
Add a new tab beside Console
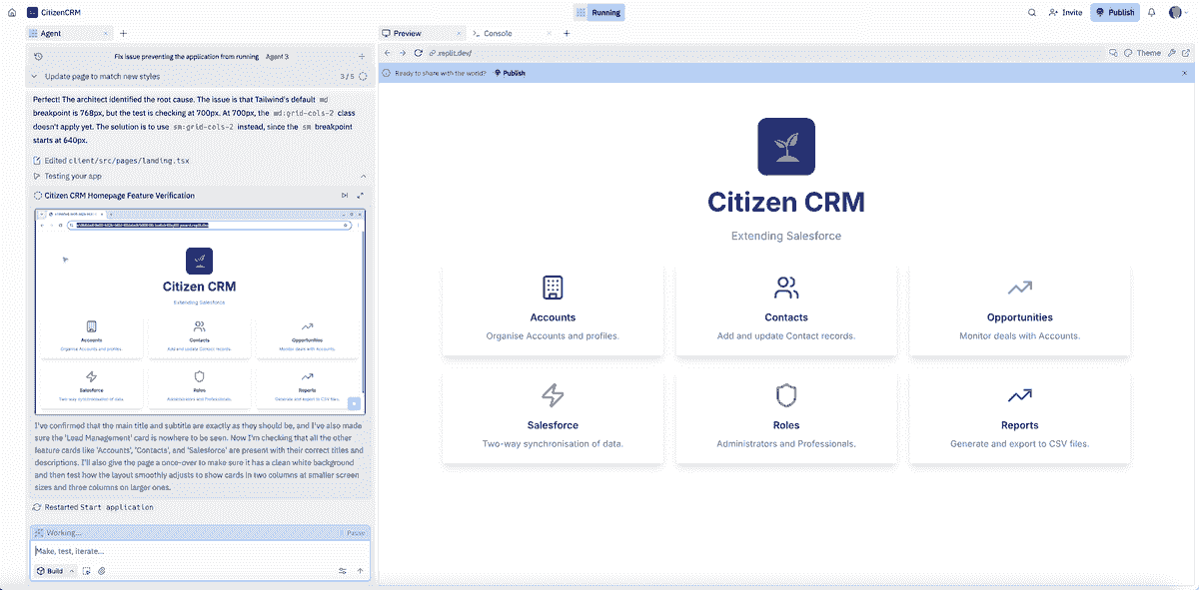click(567, 33)
